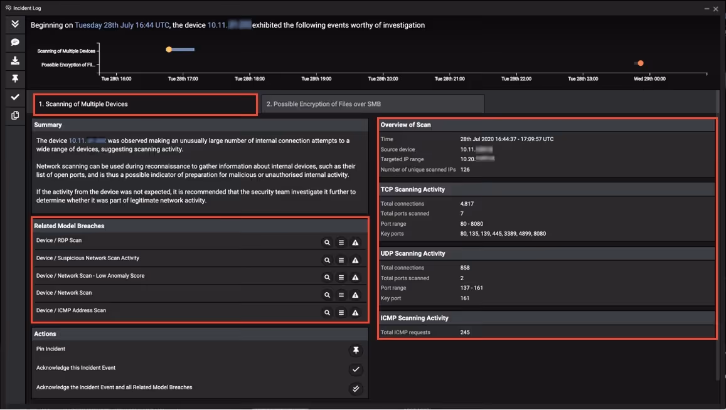The width and height of the screenshot is (726, 410).
Task: Acknowledge this Incident Event button
Action: point(356,370)
